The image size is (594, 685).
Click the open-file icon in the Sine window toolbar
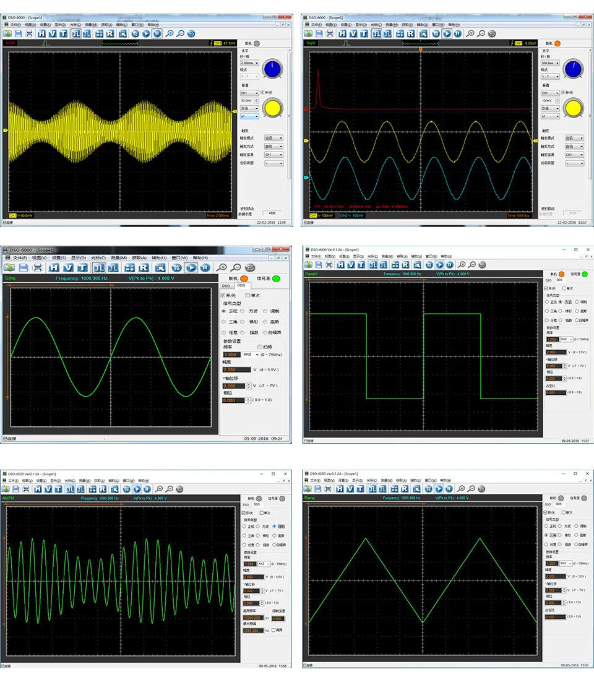click(x=9, y=268)
